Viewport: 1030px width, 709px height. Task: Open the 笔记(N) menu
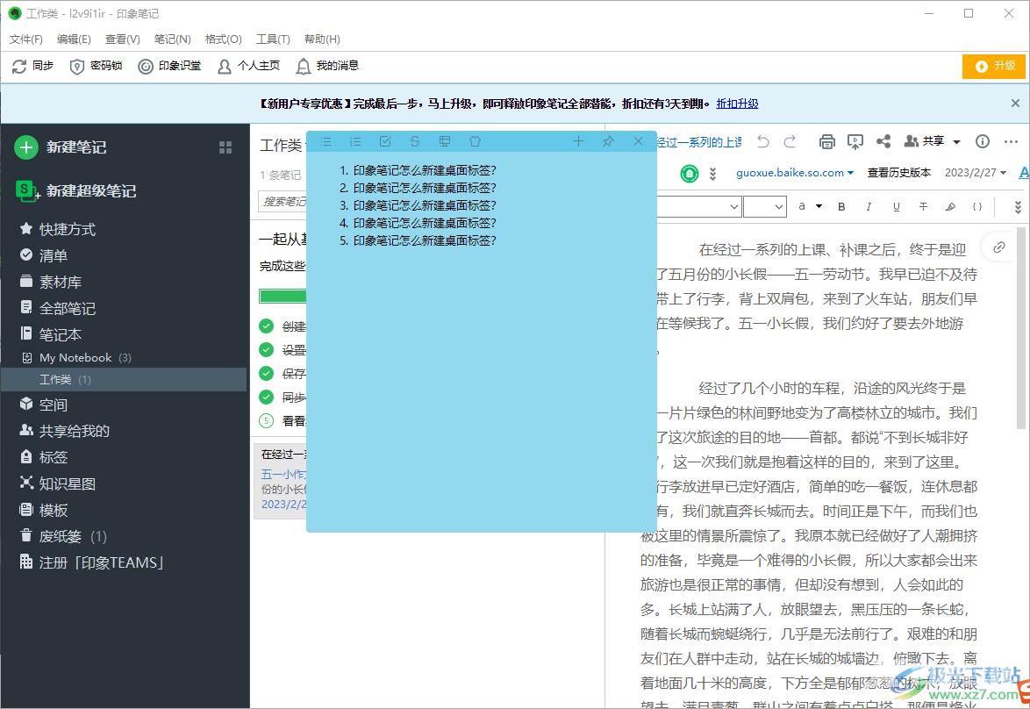click(x=173, y=39)
